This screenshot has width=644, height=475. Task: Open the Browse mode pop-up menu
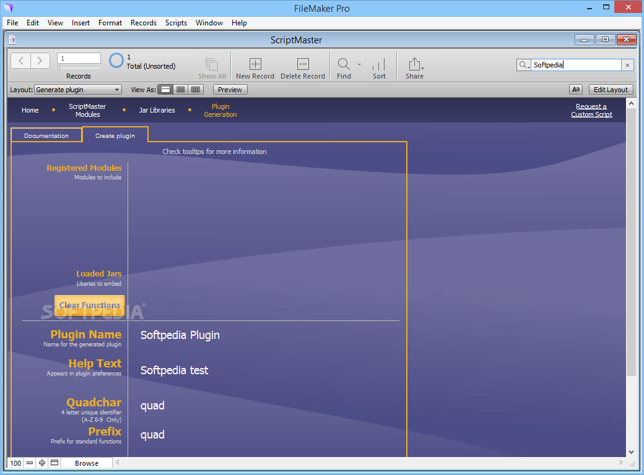(x=86, y=463)
